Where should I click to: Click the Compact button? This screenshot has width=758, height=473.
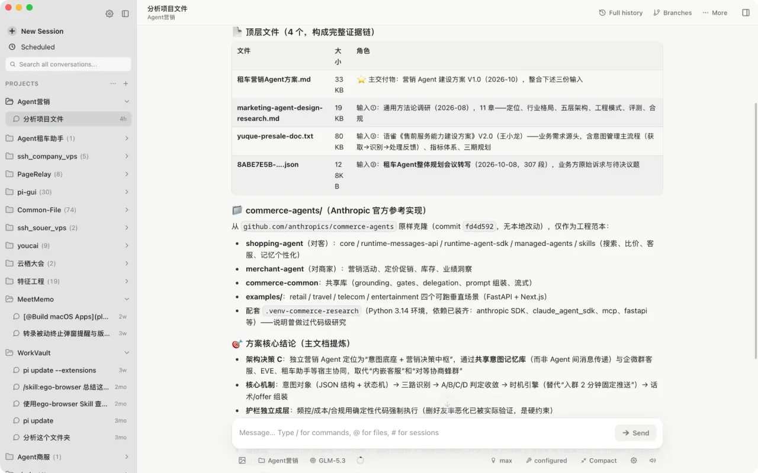[599, 461]
